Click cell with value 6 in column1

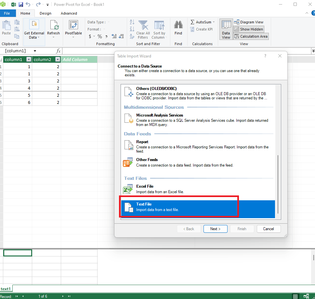18,102
